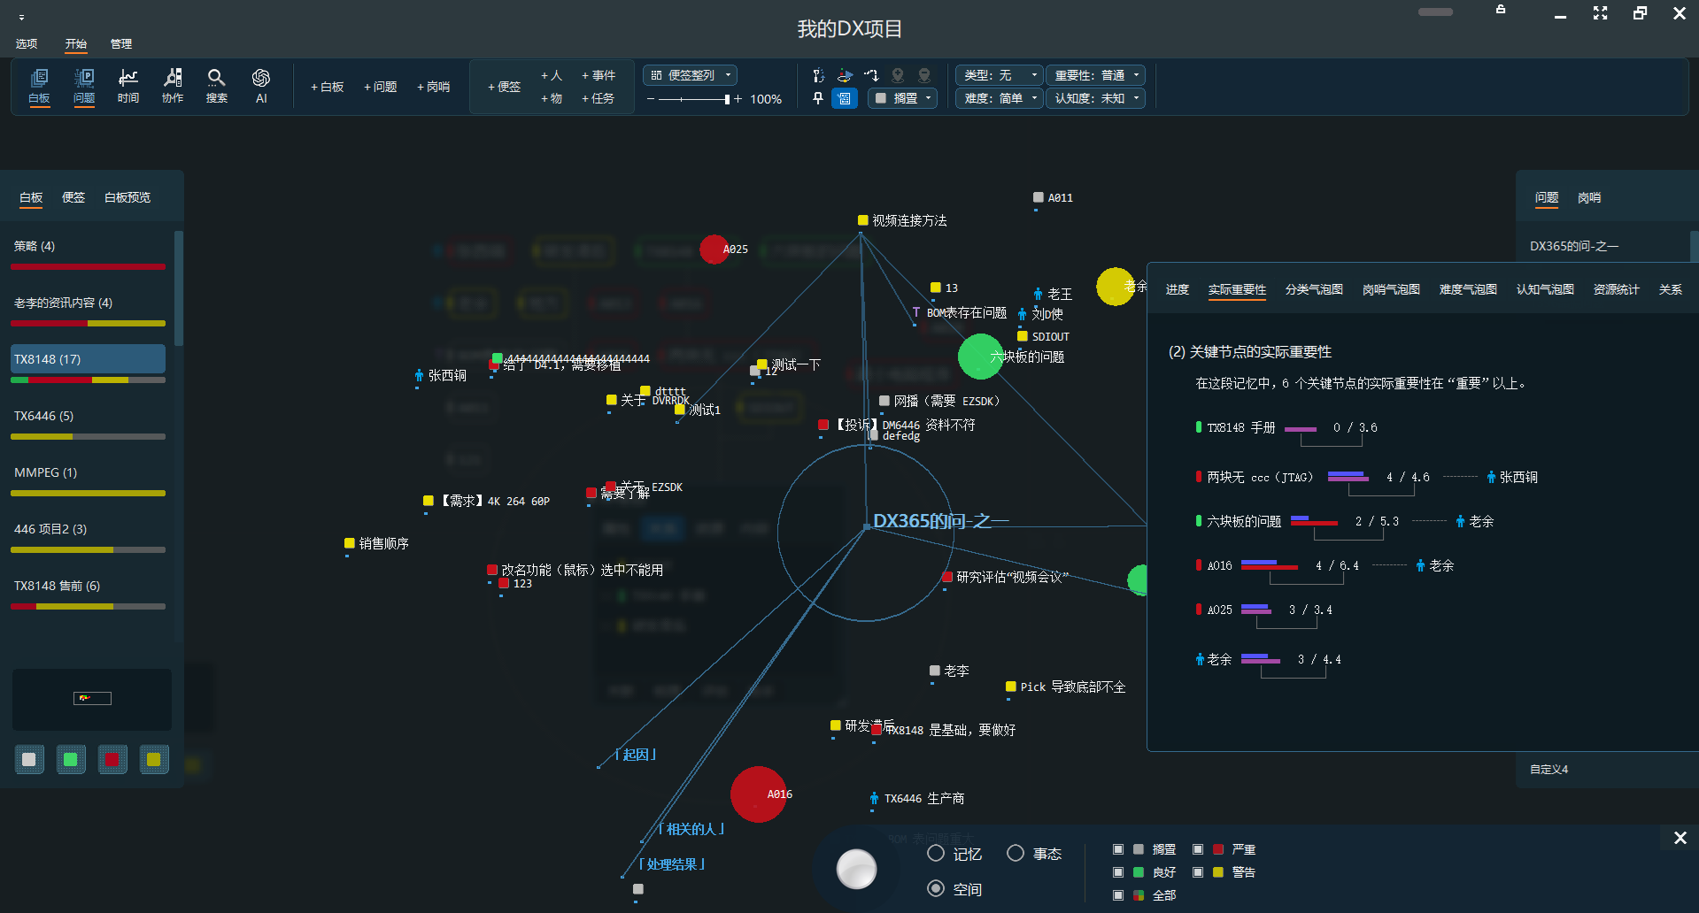Viewport: 1699px width, 913px height.
Task: Select the 记忆 radio button
Action: 936,854
